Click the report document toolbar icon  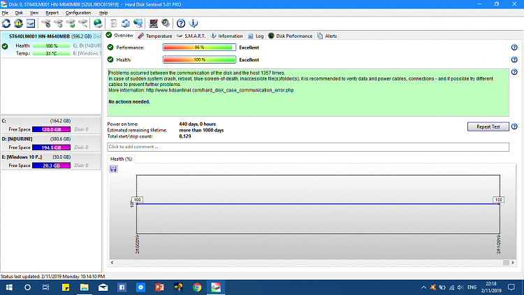114,23
